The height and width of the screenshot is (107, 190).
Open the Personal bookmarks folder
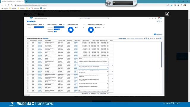(12, 8)
